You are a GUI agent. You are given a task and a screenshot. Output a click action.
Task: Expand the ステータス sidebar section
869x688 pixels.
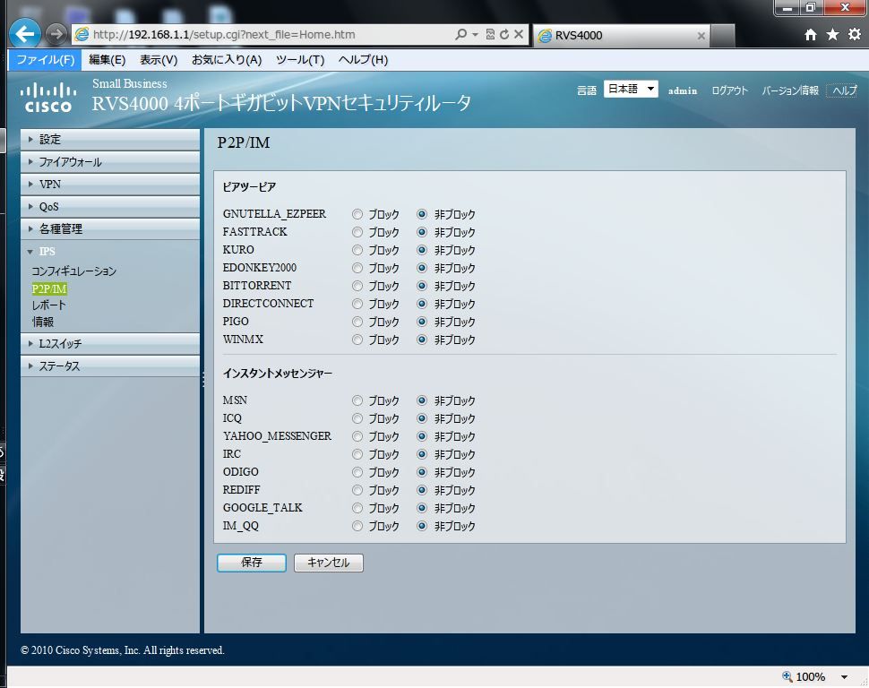click(x=109, y=365)
